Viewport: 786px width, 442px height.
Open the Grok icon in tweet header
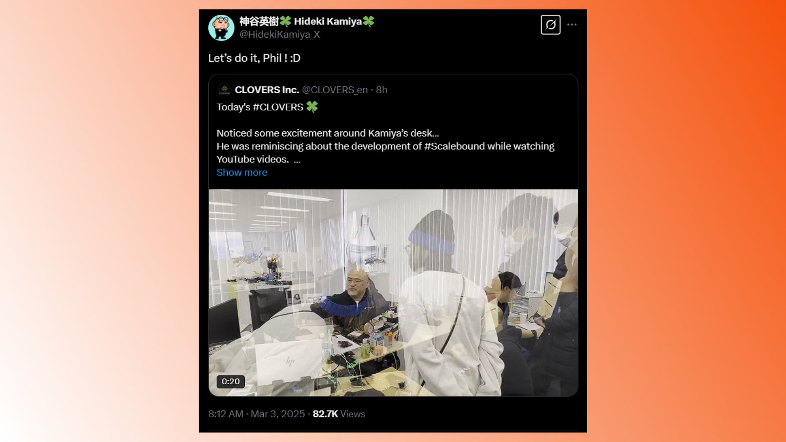tap(550, 25)
